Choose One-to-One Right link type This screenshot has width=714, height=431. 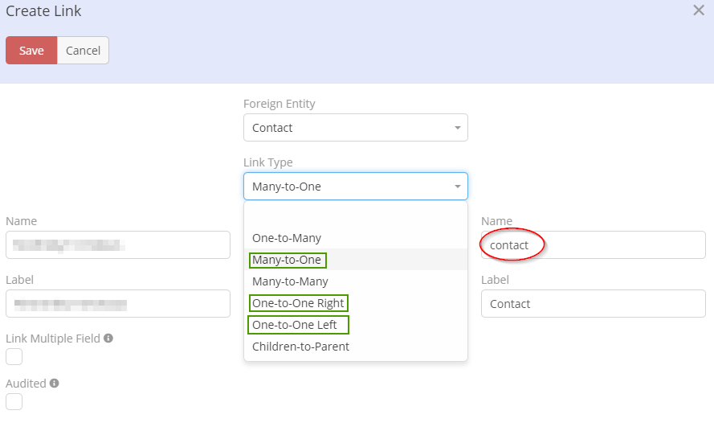click(298, 303)
